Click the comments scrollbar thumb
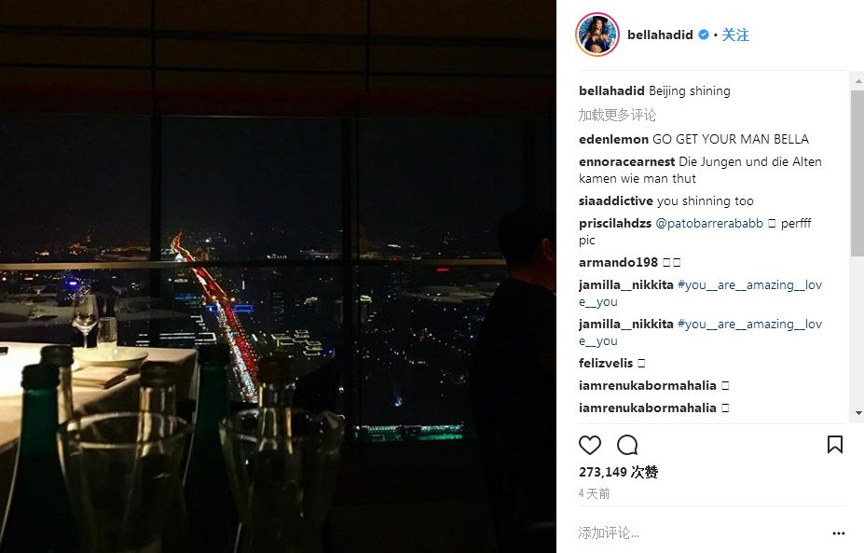The image size is (864, 553). [857, 173]
